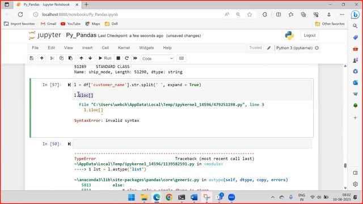Toggle split screen icon in Edge toolbar
363x204 pixels.
pos(278,14)
